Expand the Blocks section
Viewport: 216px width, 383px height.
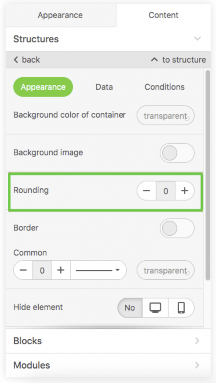click(108, 341)
